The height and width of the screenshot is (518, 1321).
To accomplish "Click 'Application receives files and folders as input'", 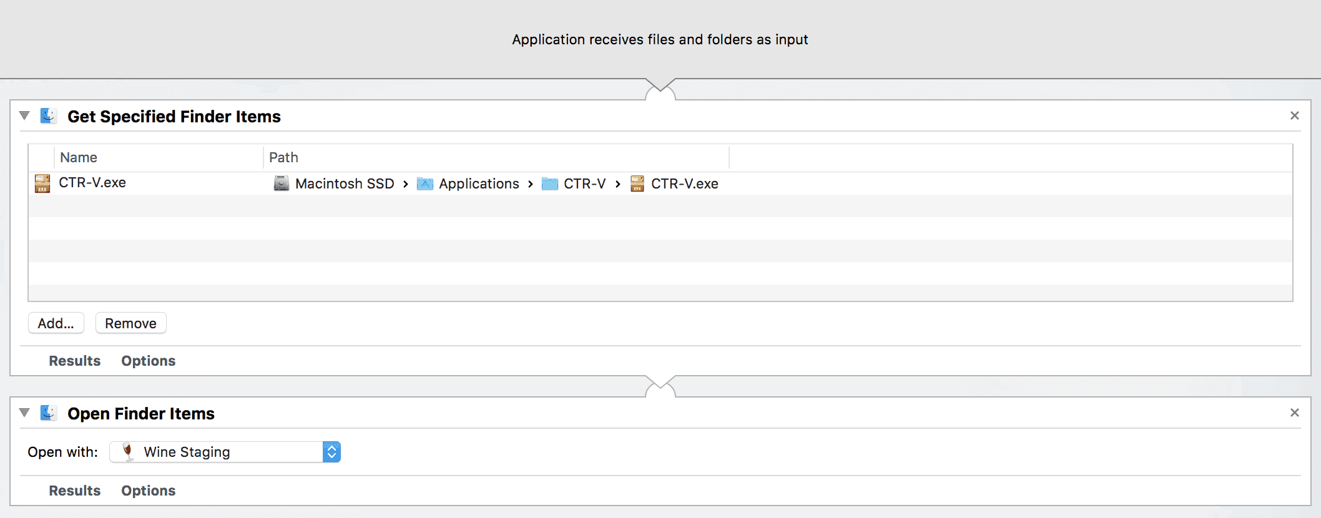I will pyautogui.click(x=660, y=40).
